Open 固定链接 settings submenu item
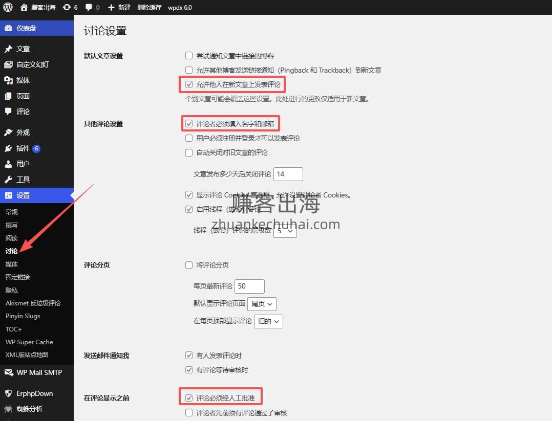Viewport: 552px width, 421px height. click(x=18, y=277)
